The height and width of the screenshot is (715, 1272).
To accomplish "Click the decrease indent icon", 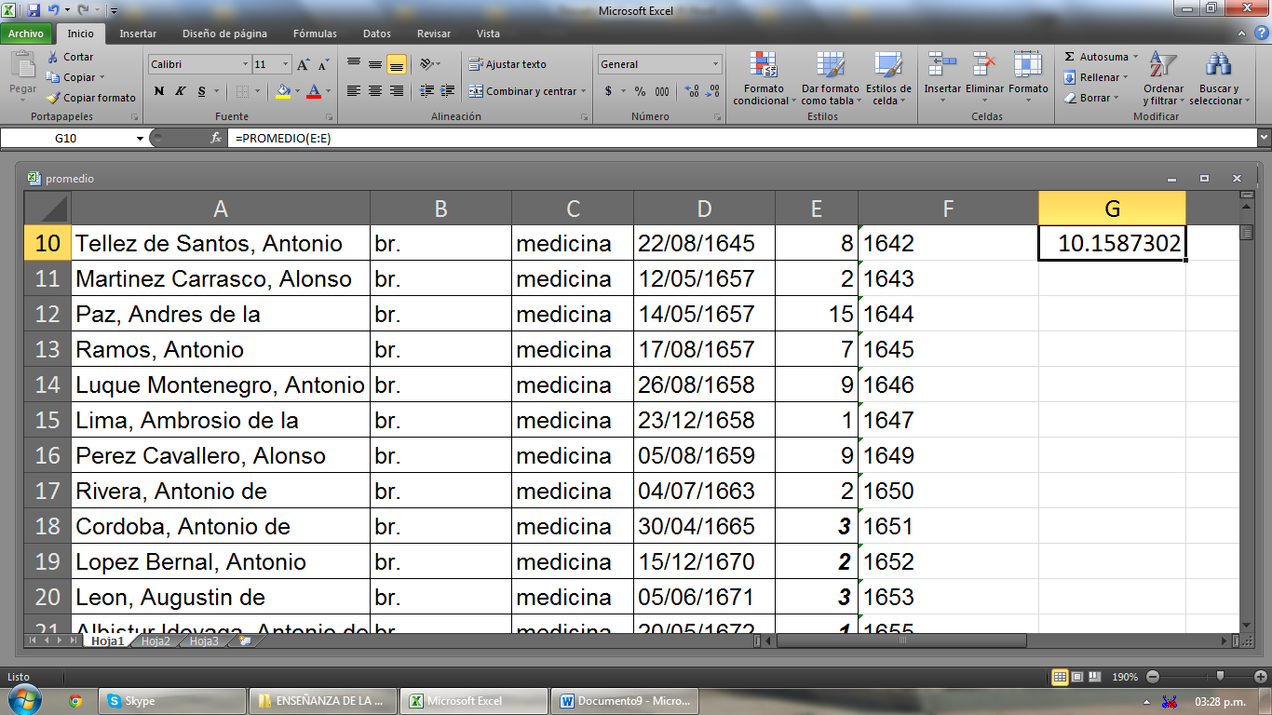I will coord(427,91).
